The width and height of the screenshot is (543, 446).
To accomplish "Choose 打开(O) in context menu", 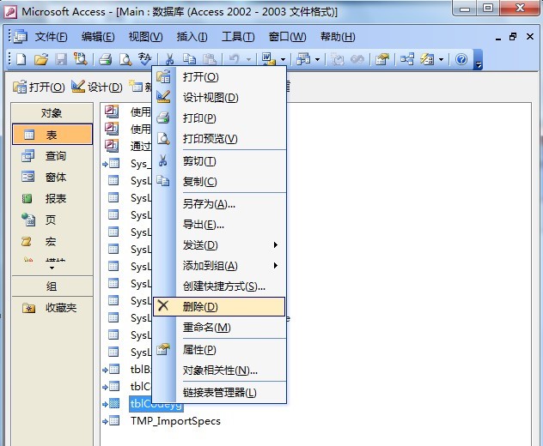I will click(219, 76).
